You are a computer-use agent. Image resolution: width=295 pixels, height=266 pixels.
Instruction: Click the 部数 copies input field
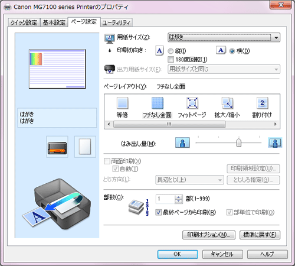pyautogui.click(x=165, y=199)
